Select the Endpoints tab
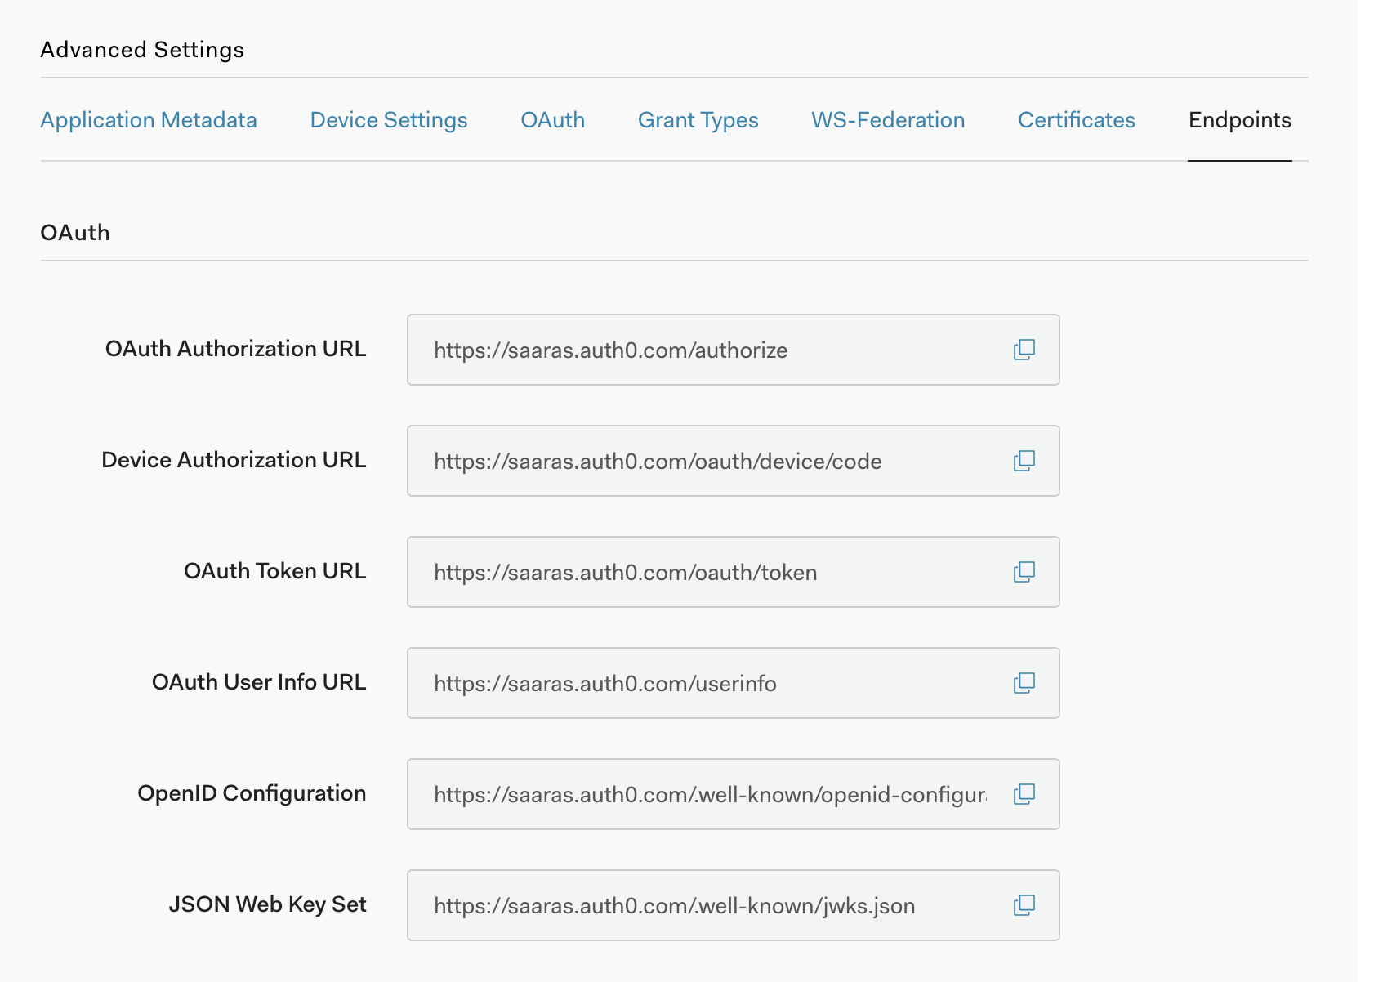Image resolution: width=1374 pixels, height=982 pixels. (x=1239, y=120)
